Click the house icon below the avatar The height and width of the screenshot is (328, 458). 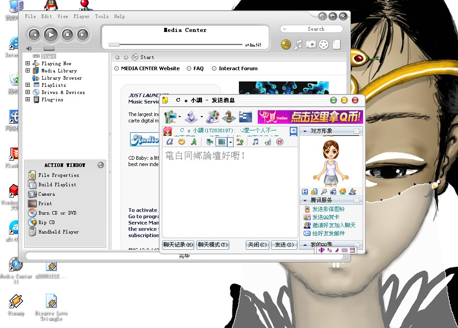tap(342, 192)
